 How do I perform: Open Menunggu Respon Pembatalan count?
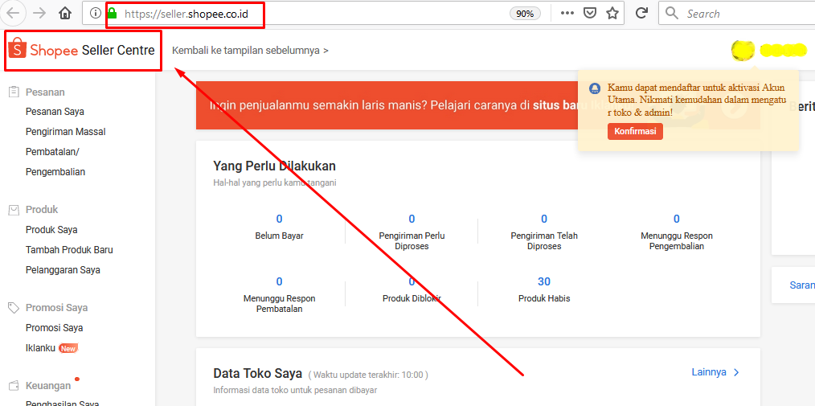(x=279, y=295)
